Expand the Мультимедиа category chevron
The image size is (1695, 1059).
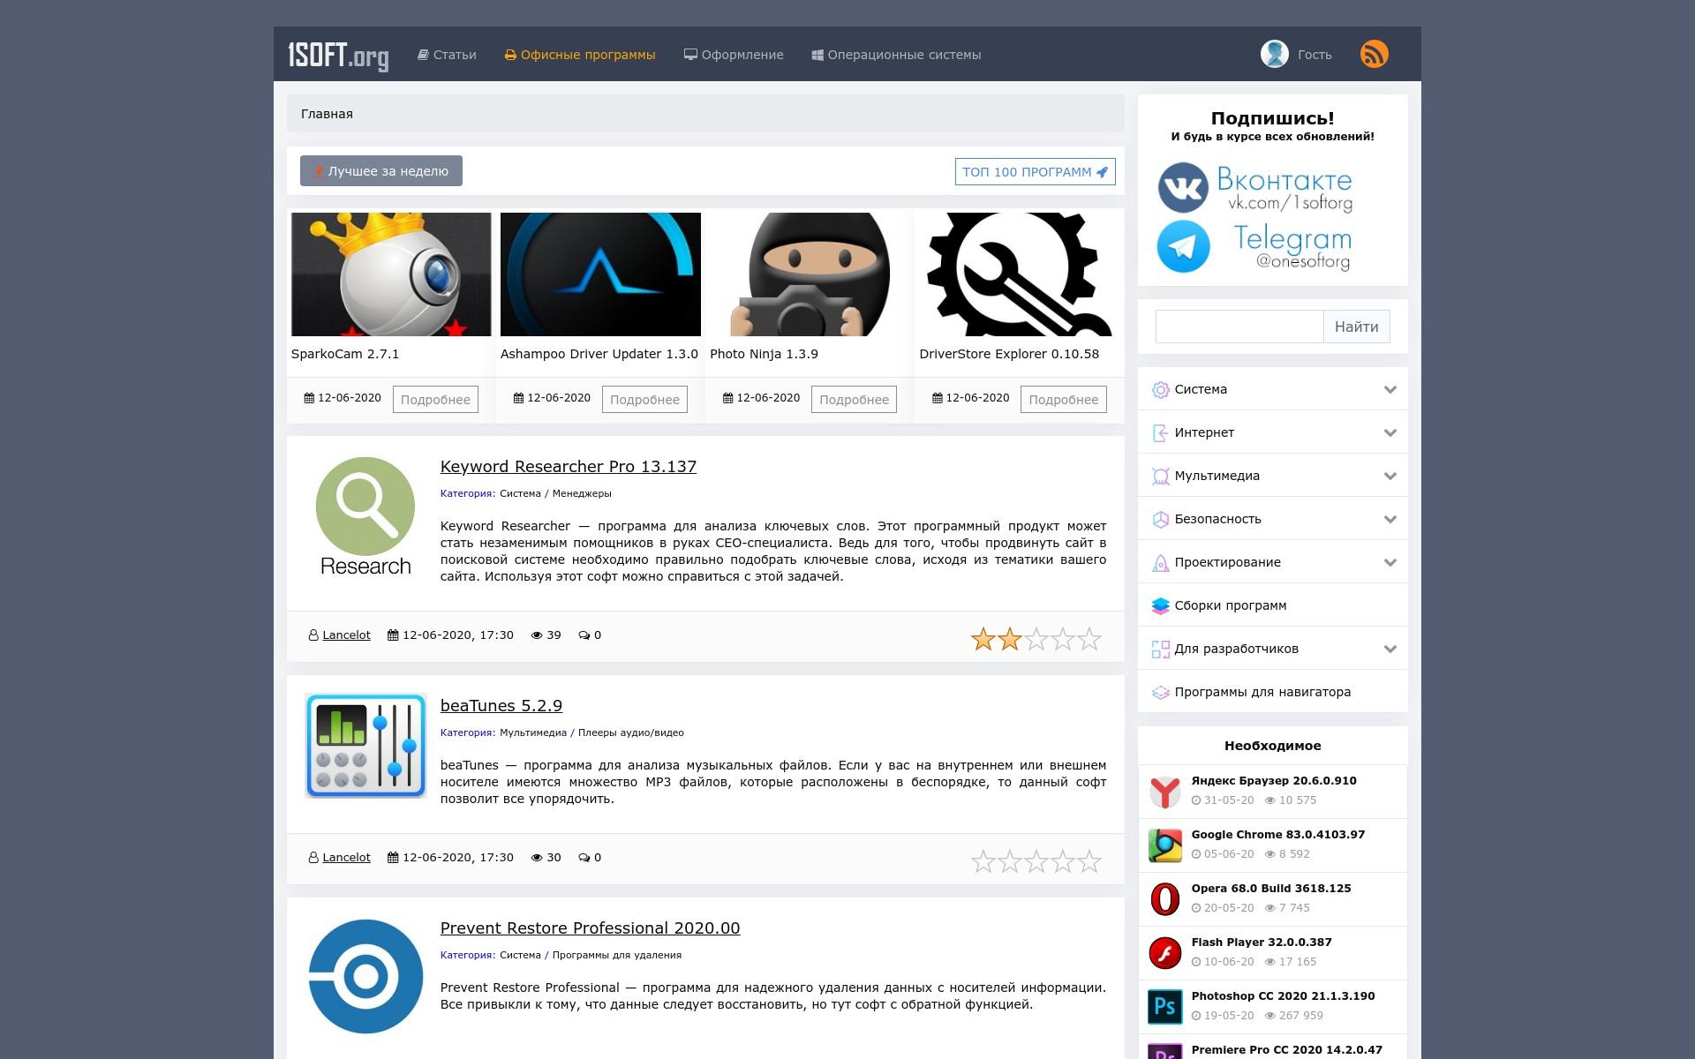(x=1390, y=476)
